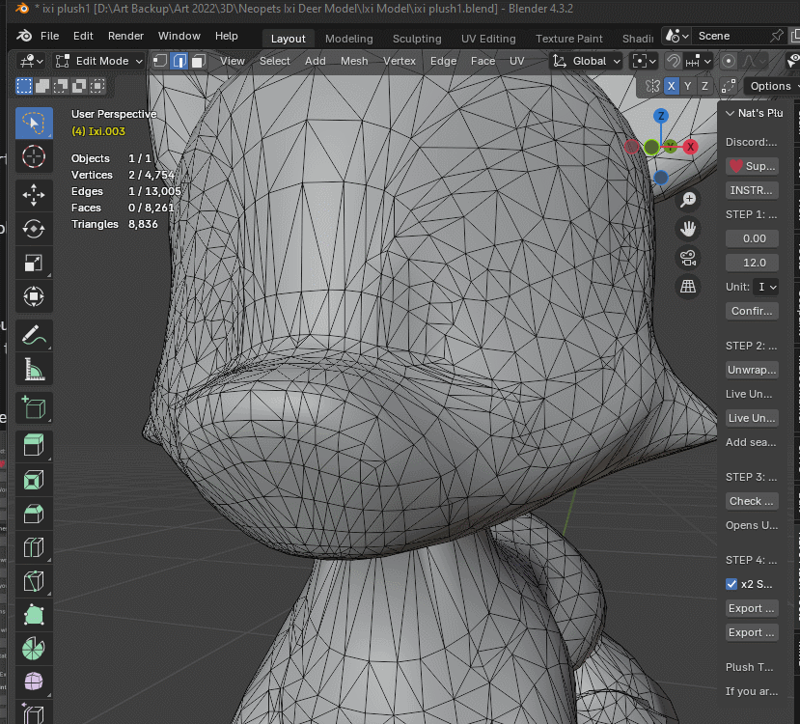This screenshot has width=800, height=724.
Task: Open the Global orientation dropdown
Action: pyautogui.click(x=587, y=61)
